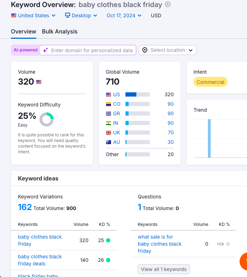The image size is (247, 277).
Task: Click the plus icon beside keyword title
Action: (x=168, y=5)
